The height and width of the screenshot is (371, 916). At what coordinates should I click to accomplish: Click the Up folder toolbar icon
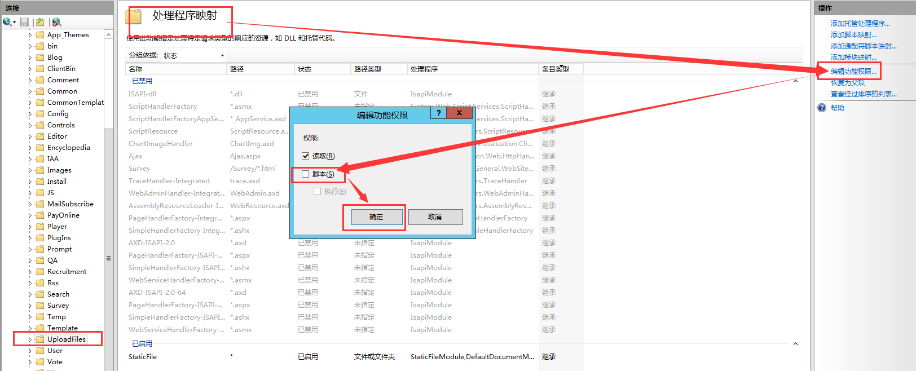pyautogui.click(x=40, y=22)
